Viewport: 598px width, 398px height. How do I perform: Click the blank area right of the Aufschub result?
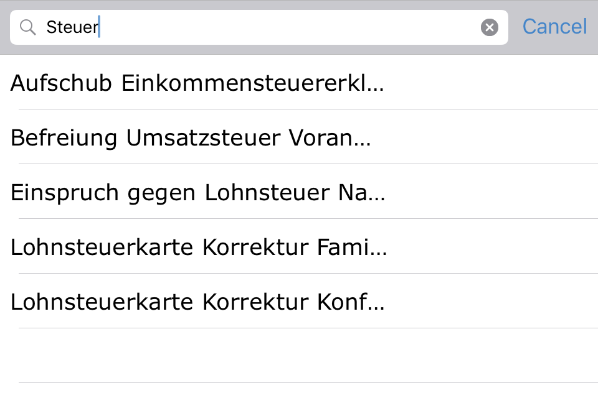coord(498,83)
